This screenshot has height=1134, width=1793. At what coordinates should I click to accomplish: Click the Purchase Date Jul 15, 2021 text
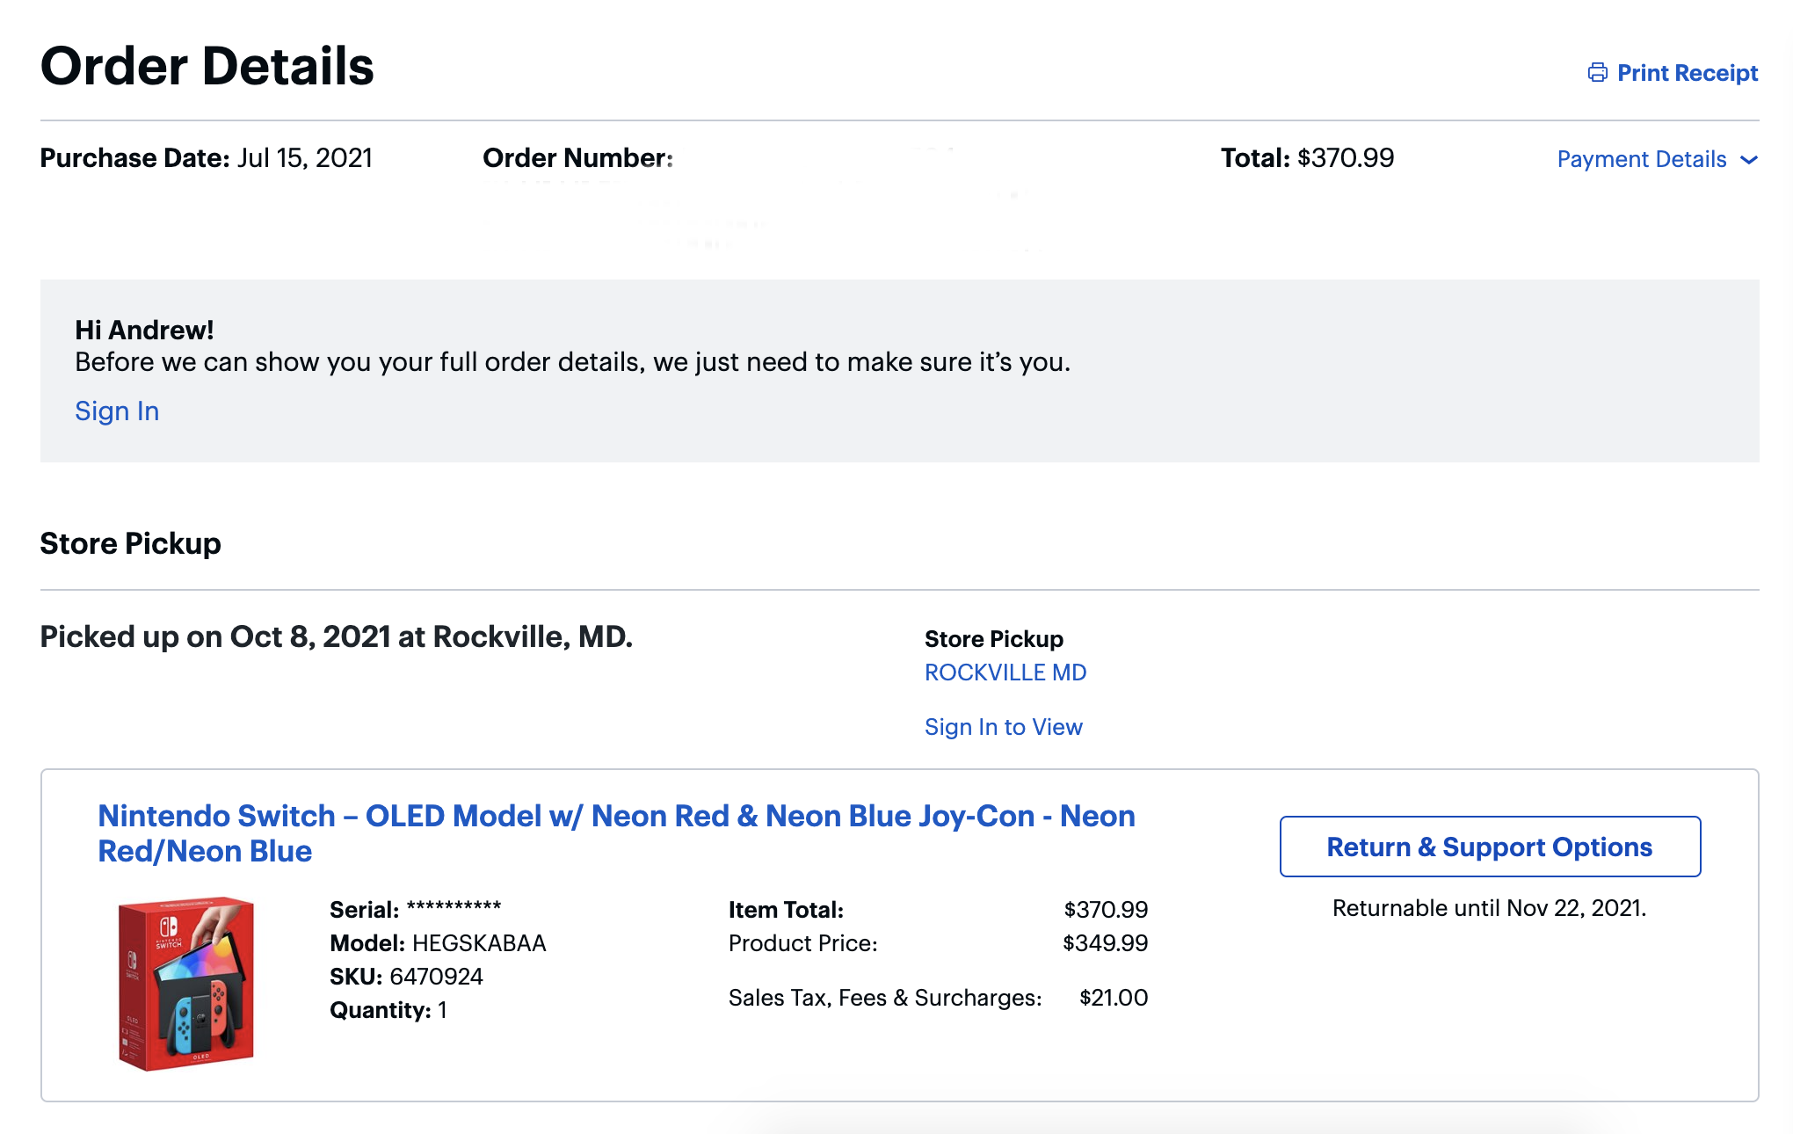pyautogui.click(x=207, y=158)
